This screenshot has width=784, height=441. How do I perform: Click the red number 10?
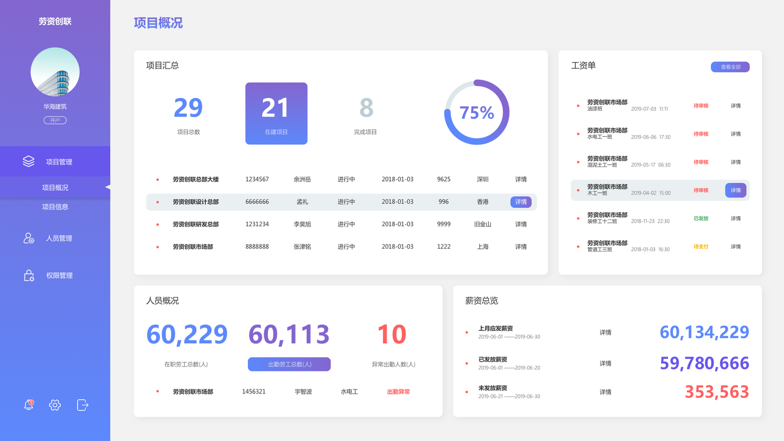[392, 334]
